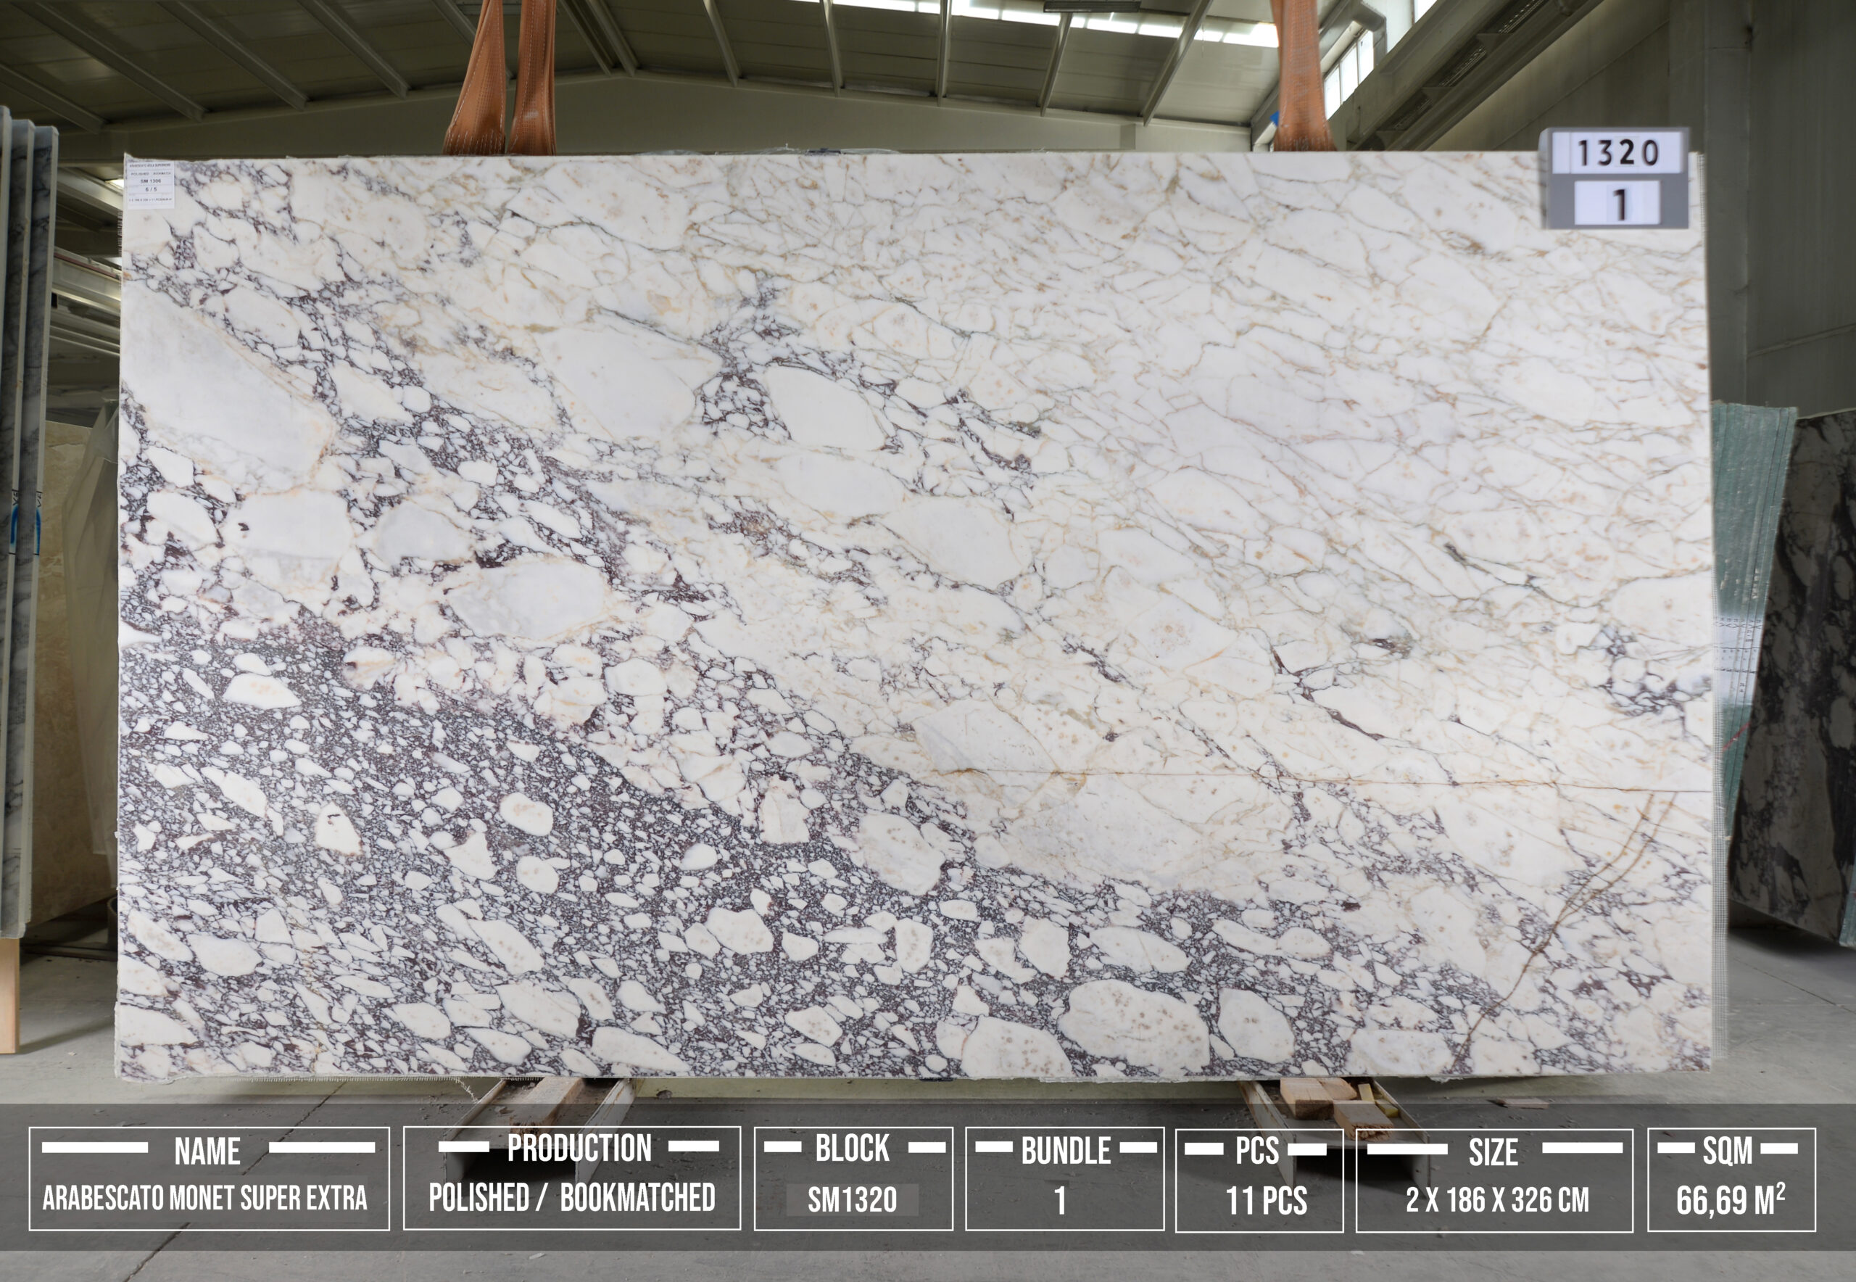
Task: Click the BLOCK header label
Action: (x=852, y=1149)
